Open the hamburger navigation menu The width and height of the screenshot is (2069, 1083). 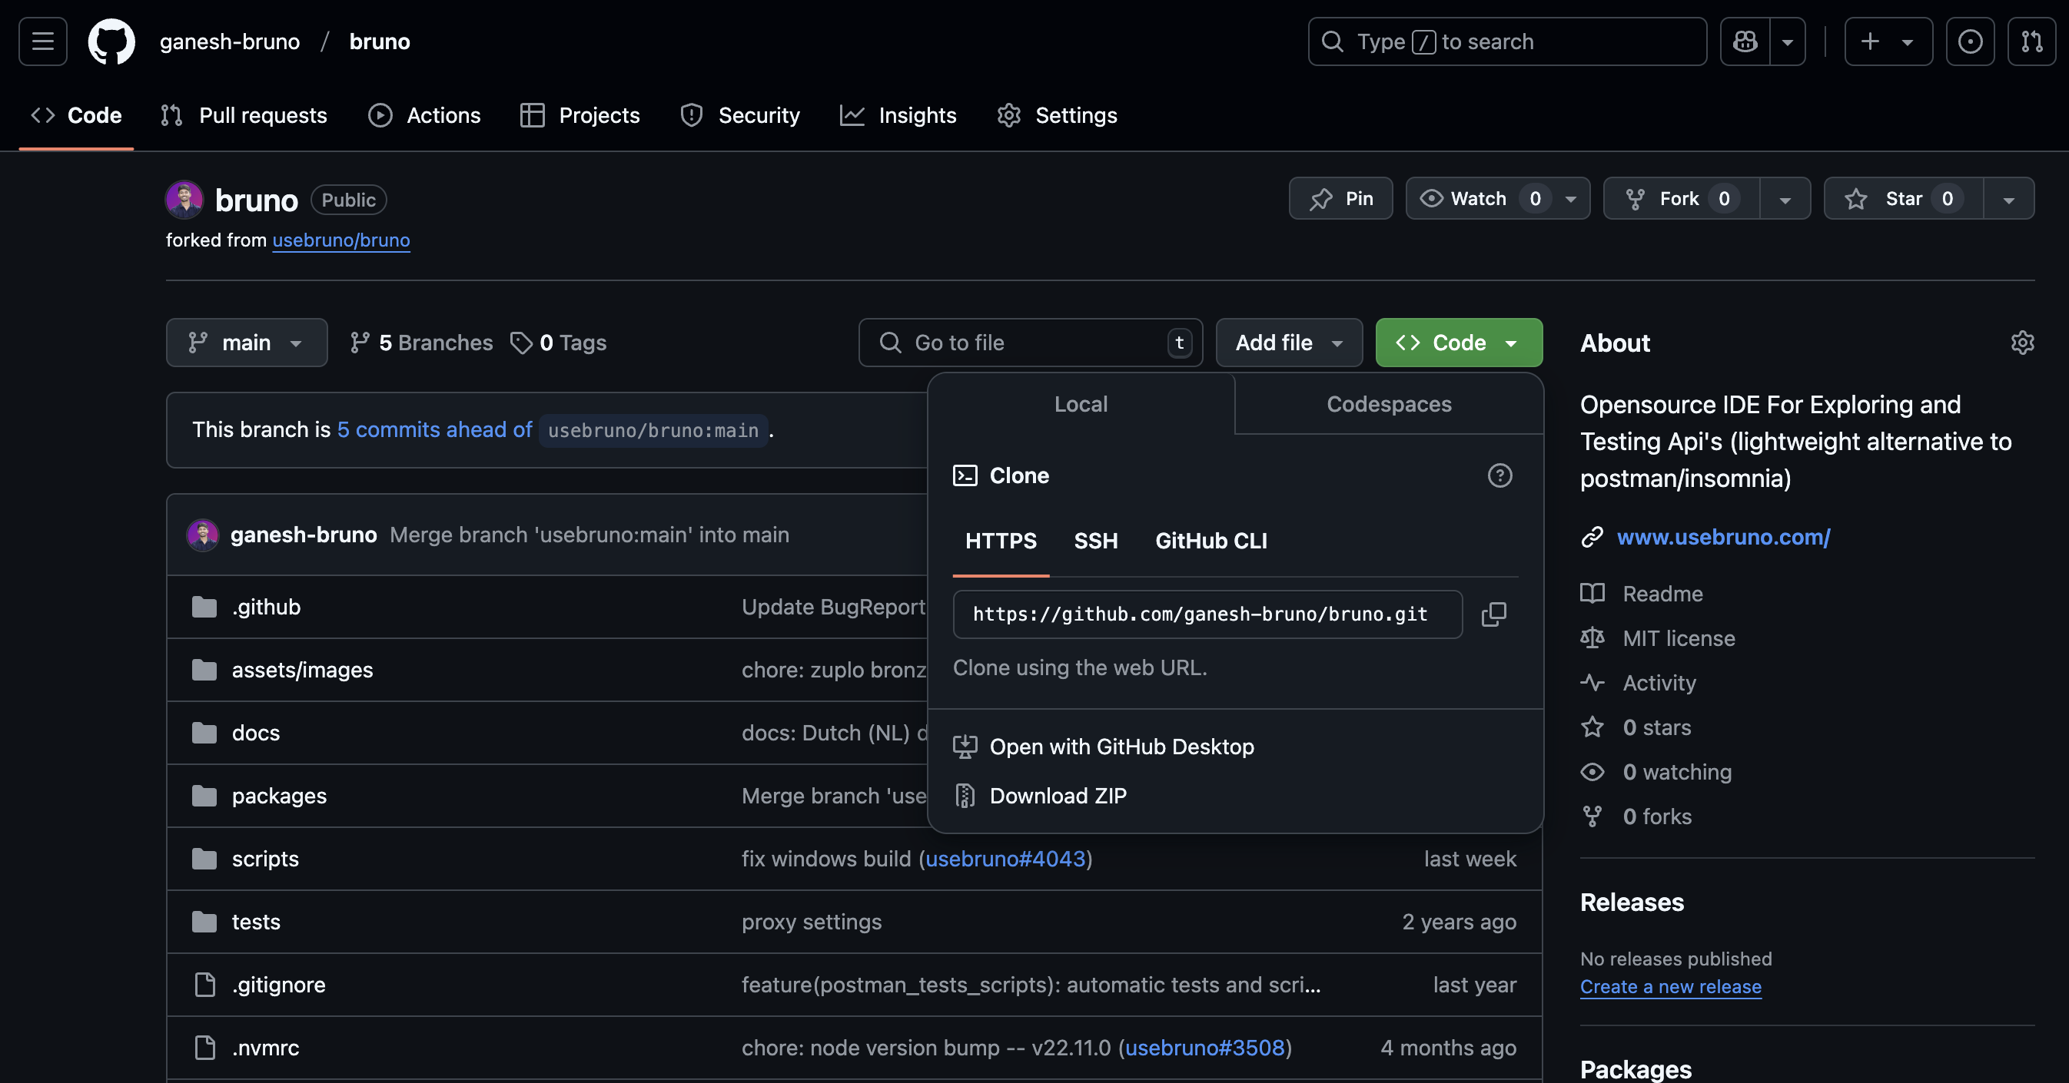tap(42, 41)
